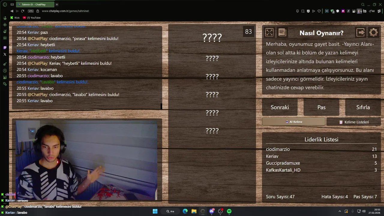Click the taskbar Ara search box
The width and height of the screenshot is (384, 216).
tap(170, 211)
